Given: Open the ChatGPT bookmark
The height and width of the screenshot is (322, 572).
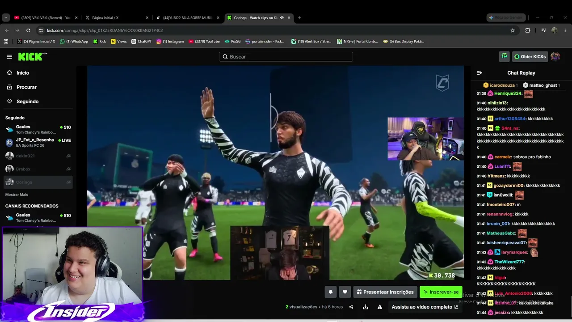Looking at the screenshot, I should (x=141, y=42).
